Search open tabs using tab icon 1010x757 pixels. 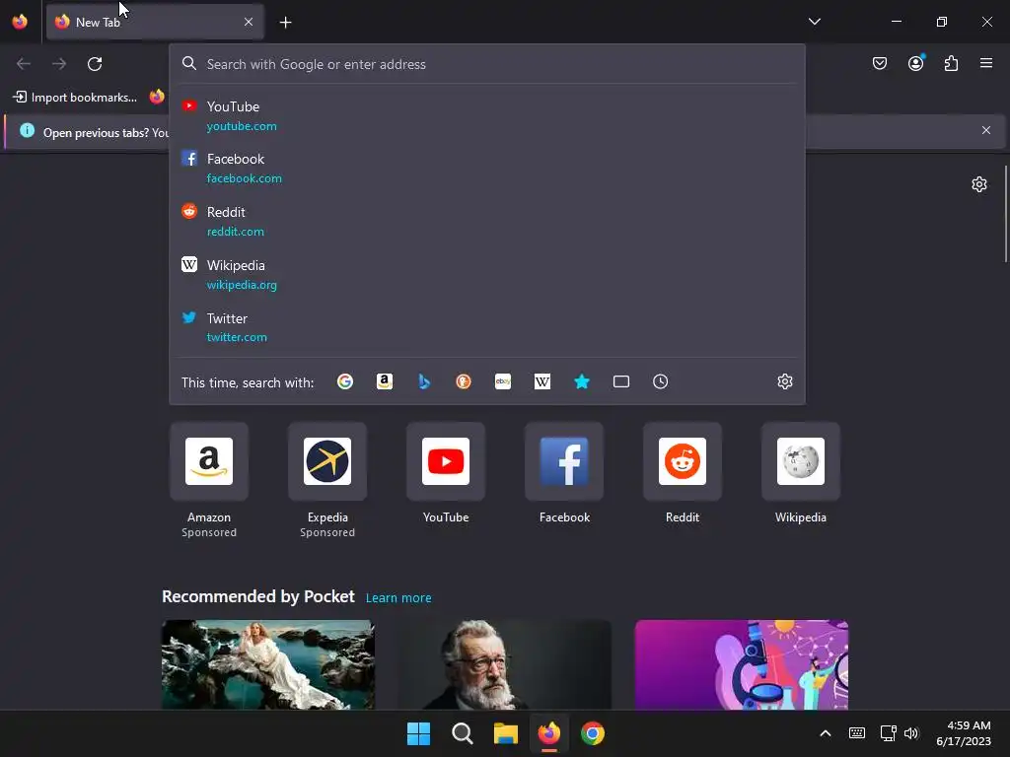coord(621,381)
